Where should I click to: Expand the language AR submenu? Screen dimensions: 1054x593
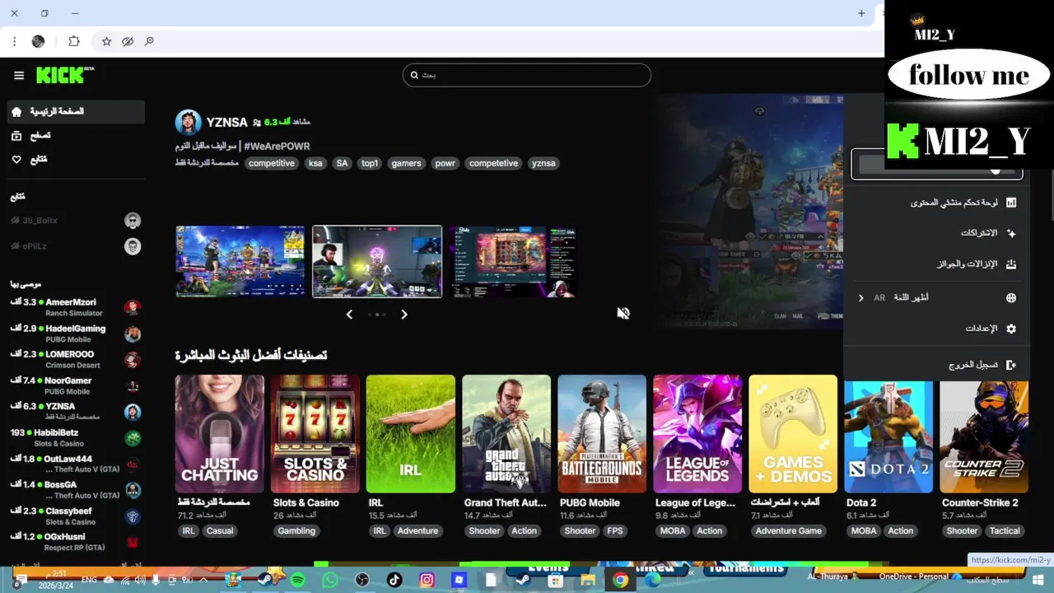[938, 297]
